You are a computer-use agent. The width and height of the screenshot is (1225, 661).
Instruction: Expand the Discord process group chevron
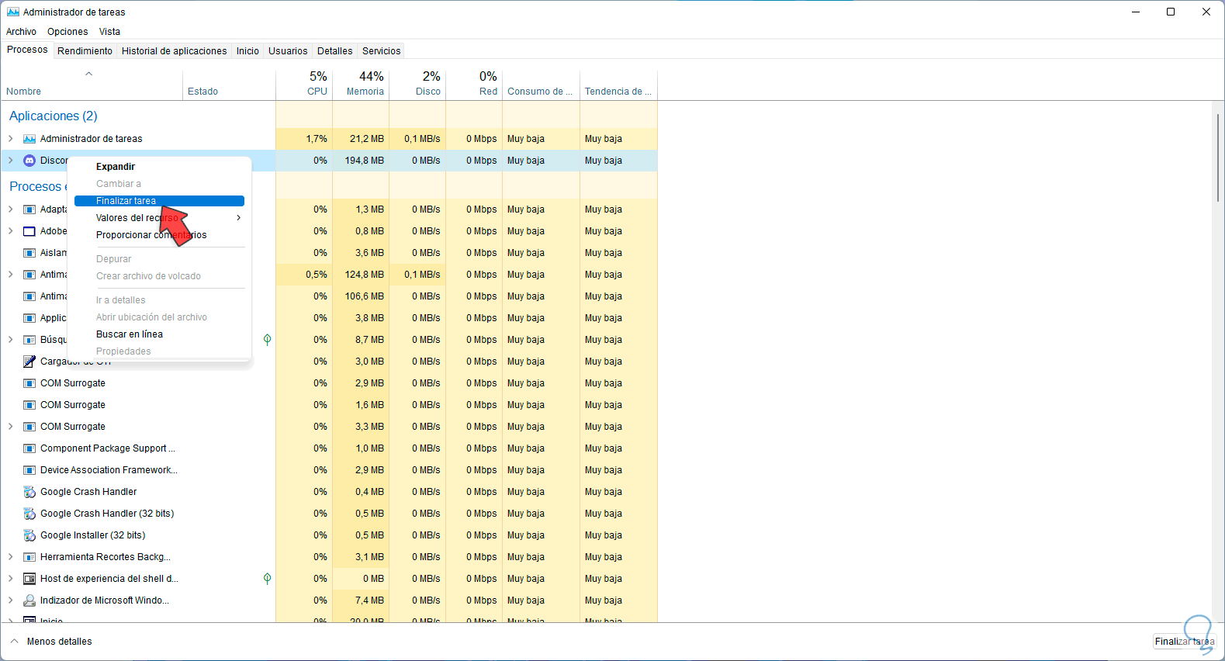11,161
